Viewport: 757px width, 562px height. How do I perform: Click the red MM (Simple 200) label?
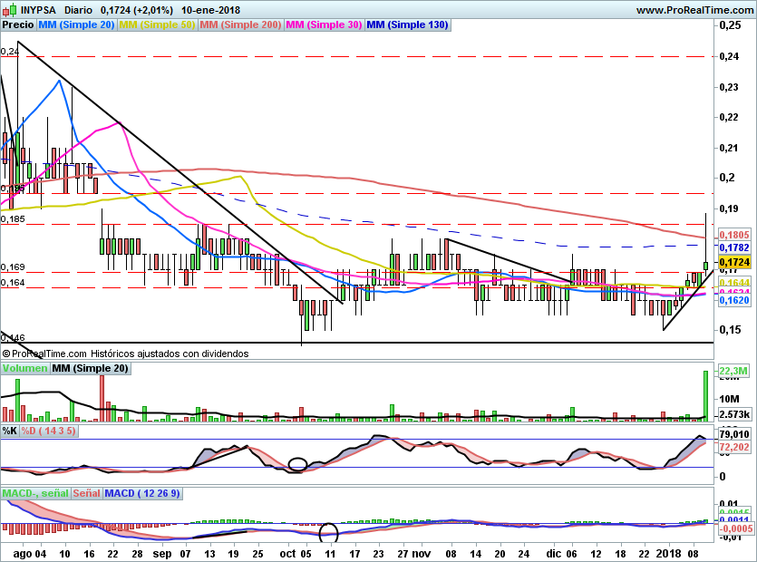click(x=240, y=25)
